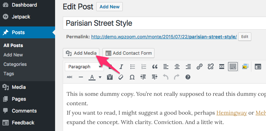Open the Paragraph format dropdown

click(x=84, y=67)
